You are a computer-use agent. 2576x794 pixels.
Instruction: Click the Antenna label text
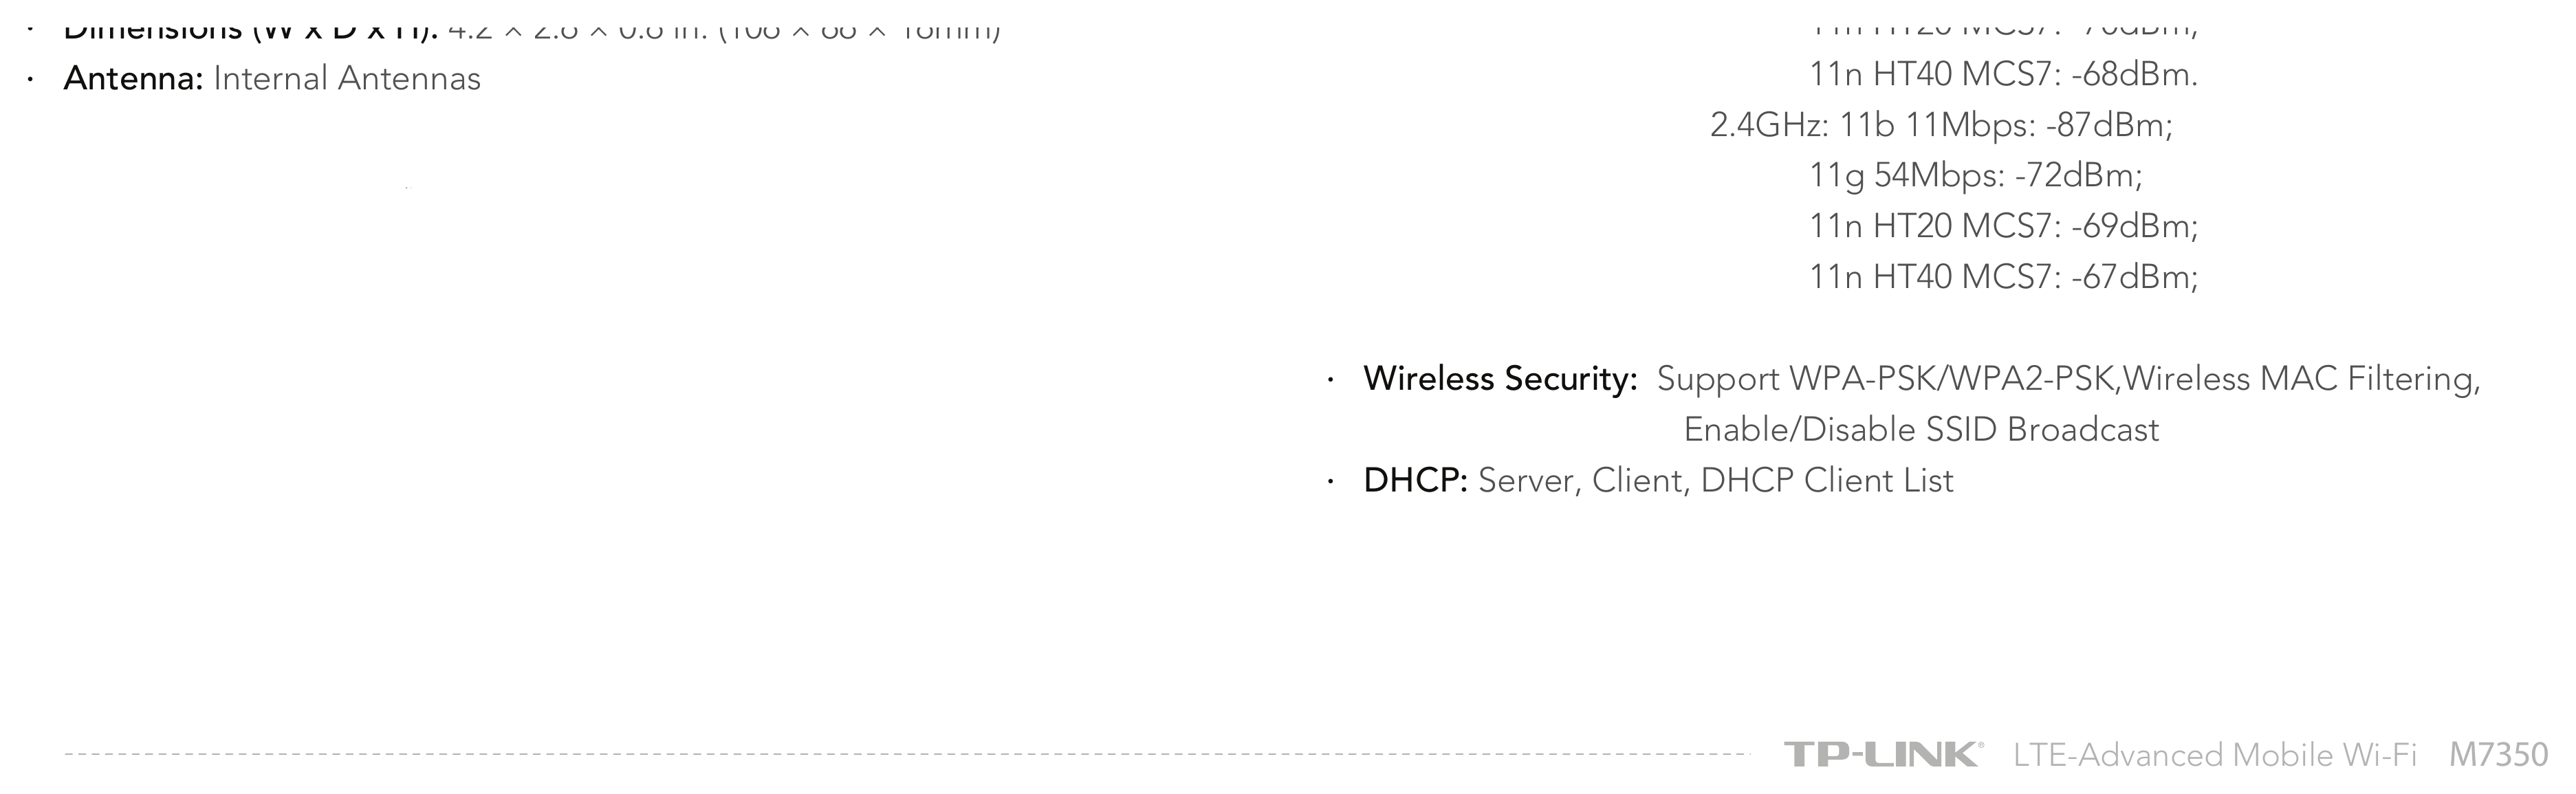(x=134, y=78)
